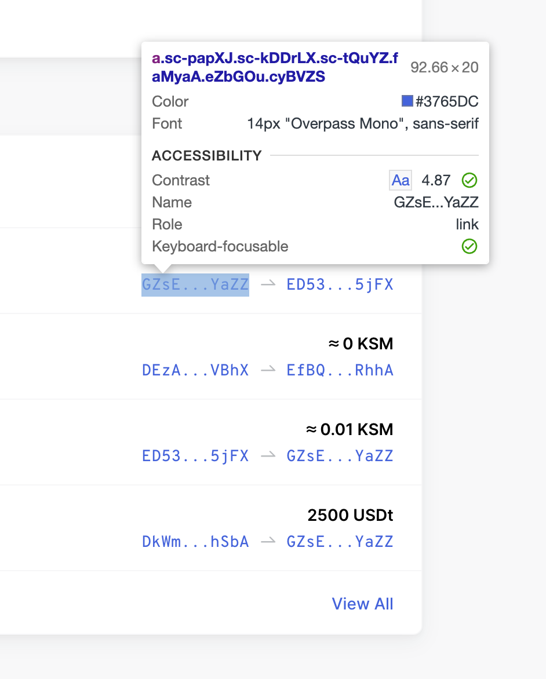The width and height of the screenshot is (546, 679).
Task: Click the View All link
Action: pyautogui.click(x=362, y=604)
